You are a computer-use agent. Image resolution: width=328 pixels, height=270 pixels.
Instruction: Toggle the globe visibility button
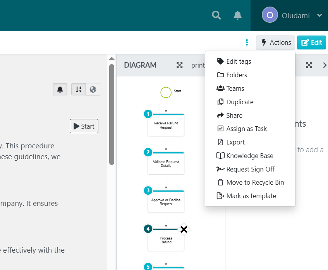coord(93,89)
